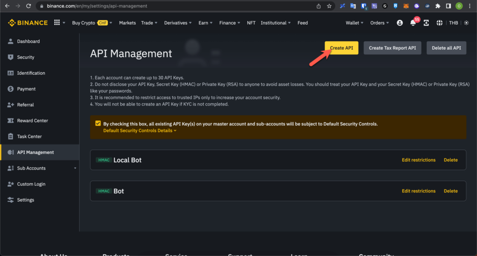The image size is (477, 256).
Task: Edit restrictions for Local Bot
Action: pyautogui.click(x=419, y=160)
